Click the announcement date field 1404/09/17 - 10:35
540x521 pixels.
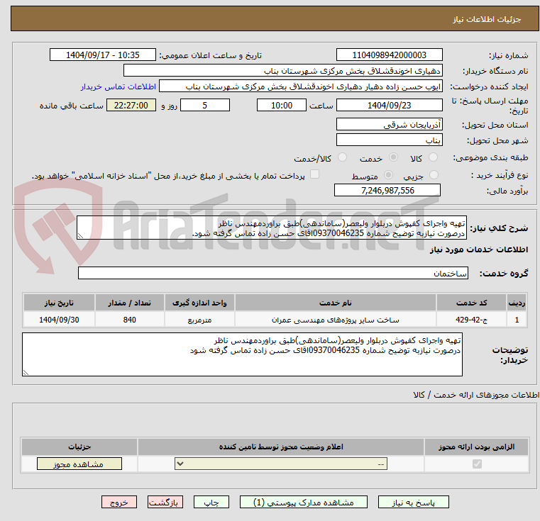[x=103, y=55]
